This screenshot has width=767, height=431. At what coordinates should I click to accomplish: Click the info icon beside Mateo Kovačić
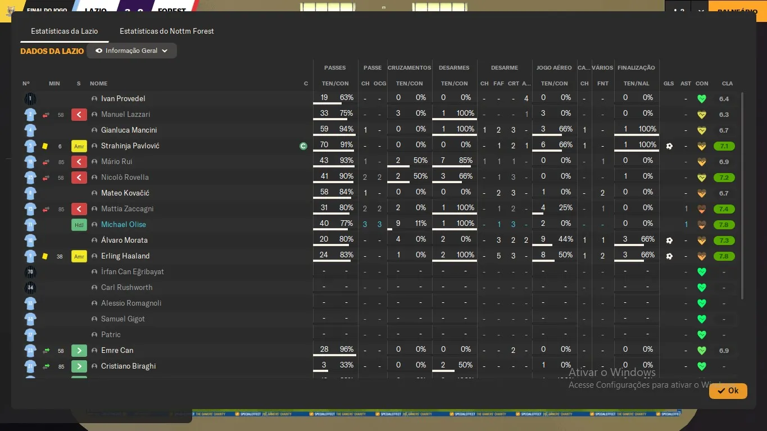click(94, 193)
